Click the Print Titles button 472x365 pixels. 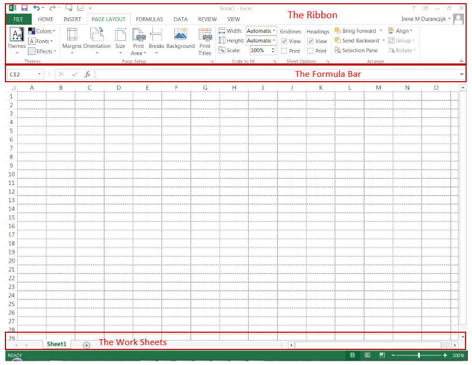pyautogui.click(x=205, y=42)
